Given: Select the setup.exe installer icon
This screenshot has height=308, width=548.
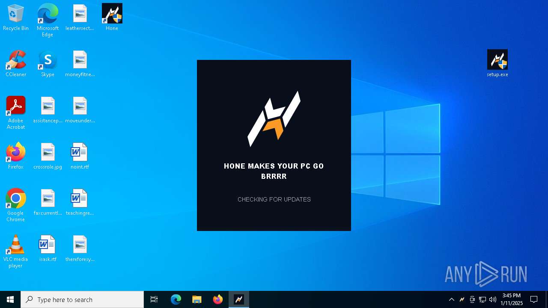Looking at the screenshot, I should coord(497,63).
